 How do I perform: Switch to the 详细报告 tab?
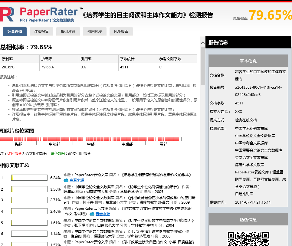41,31
